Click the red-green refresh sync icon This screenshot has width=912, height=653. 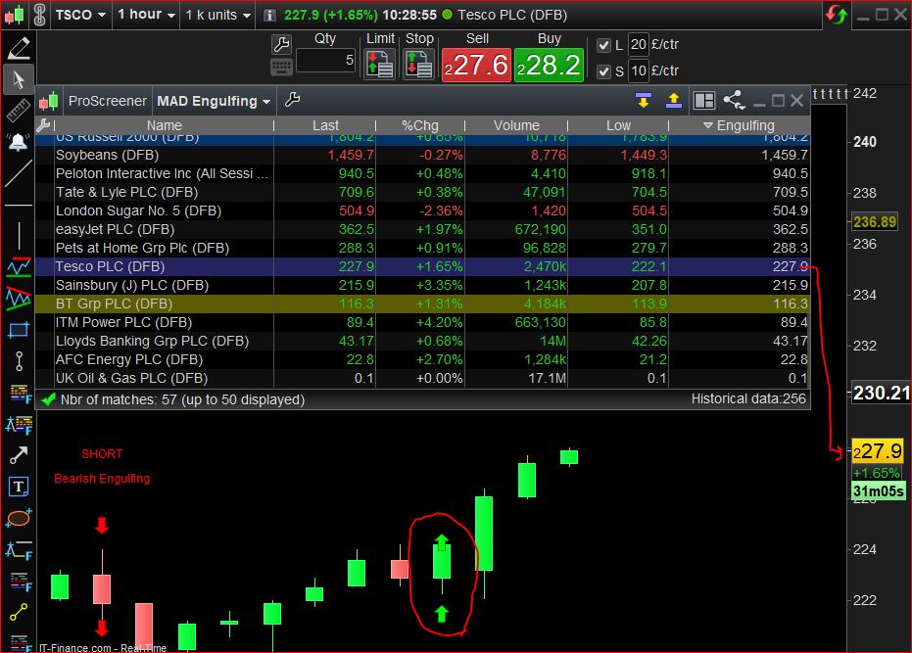(x=836, y=15)
